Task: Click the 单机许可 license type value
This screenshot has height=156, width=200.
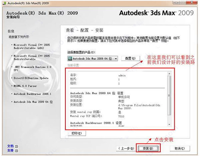Action: pyautogui.click(x=124, y=97)
